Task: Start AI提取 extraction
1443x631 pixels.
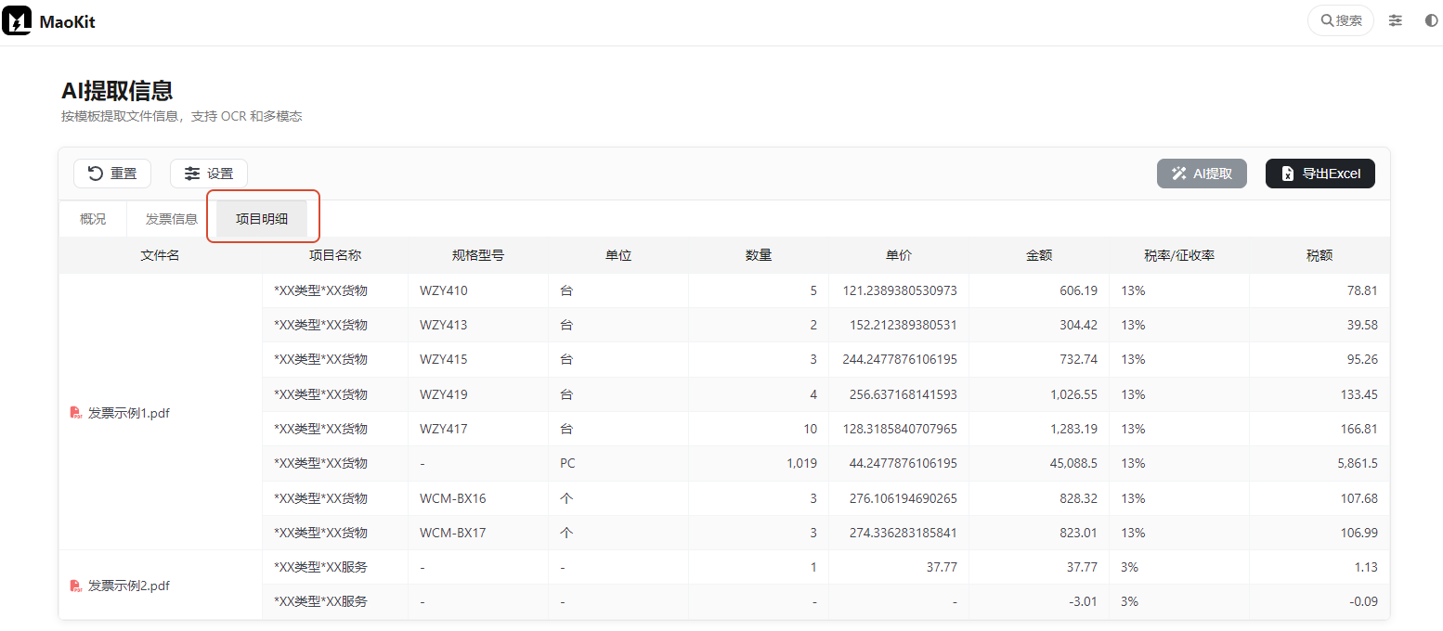Action: click(x=1202, y=174)
